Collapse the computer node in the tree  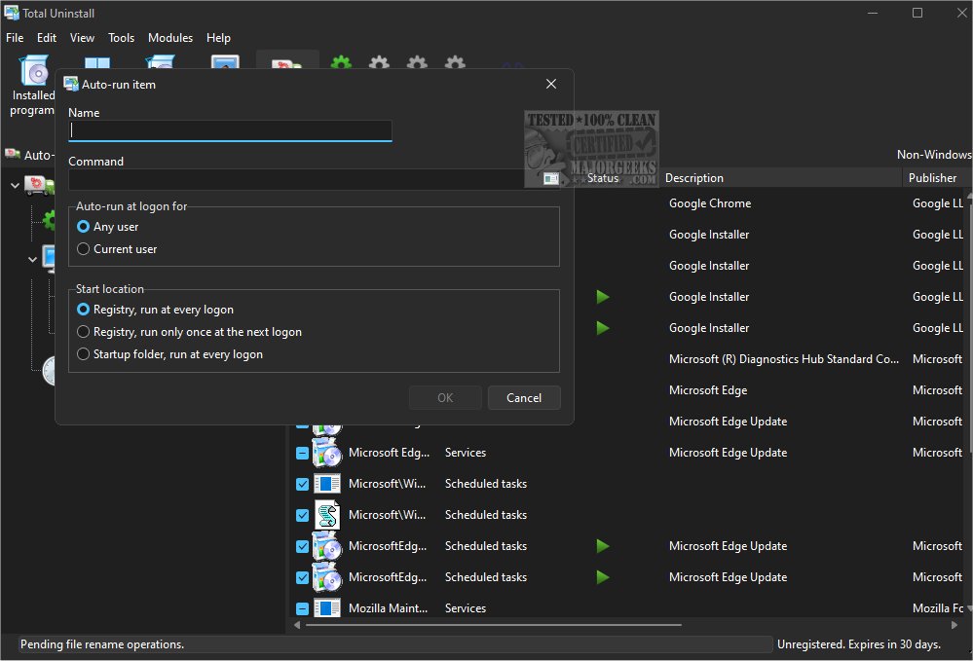click(33, 260)
